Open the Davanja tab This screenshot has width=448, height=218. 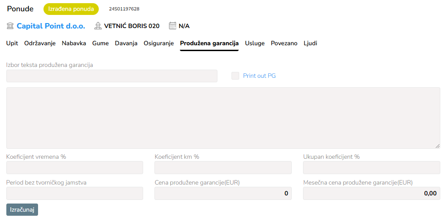(126, 43)
